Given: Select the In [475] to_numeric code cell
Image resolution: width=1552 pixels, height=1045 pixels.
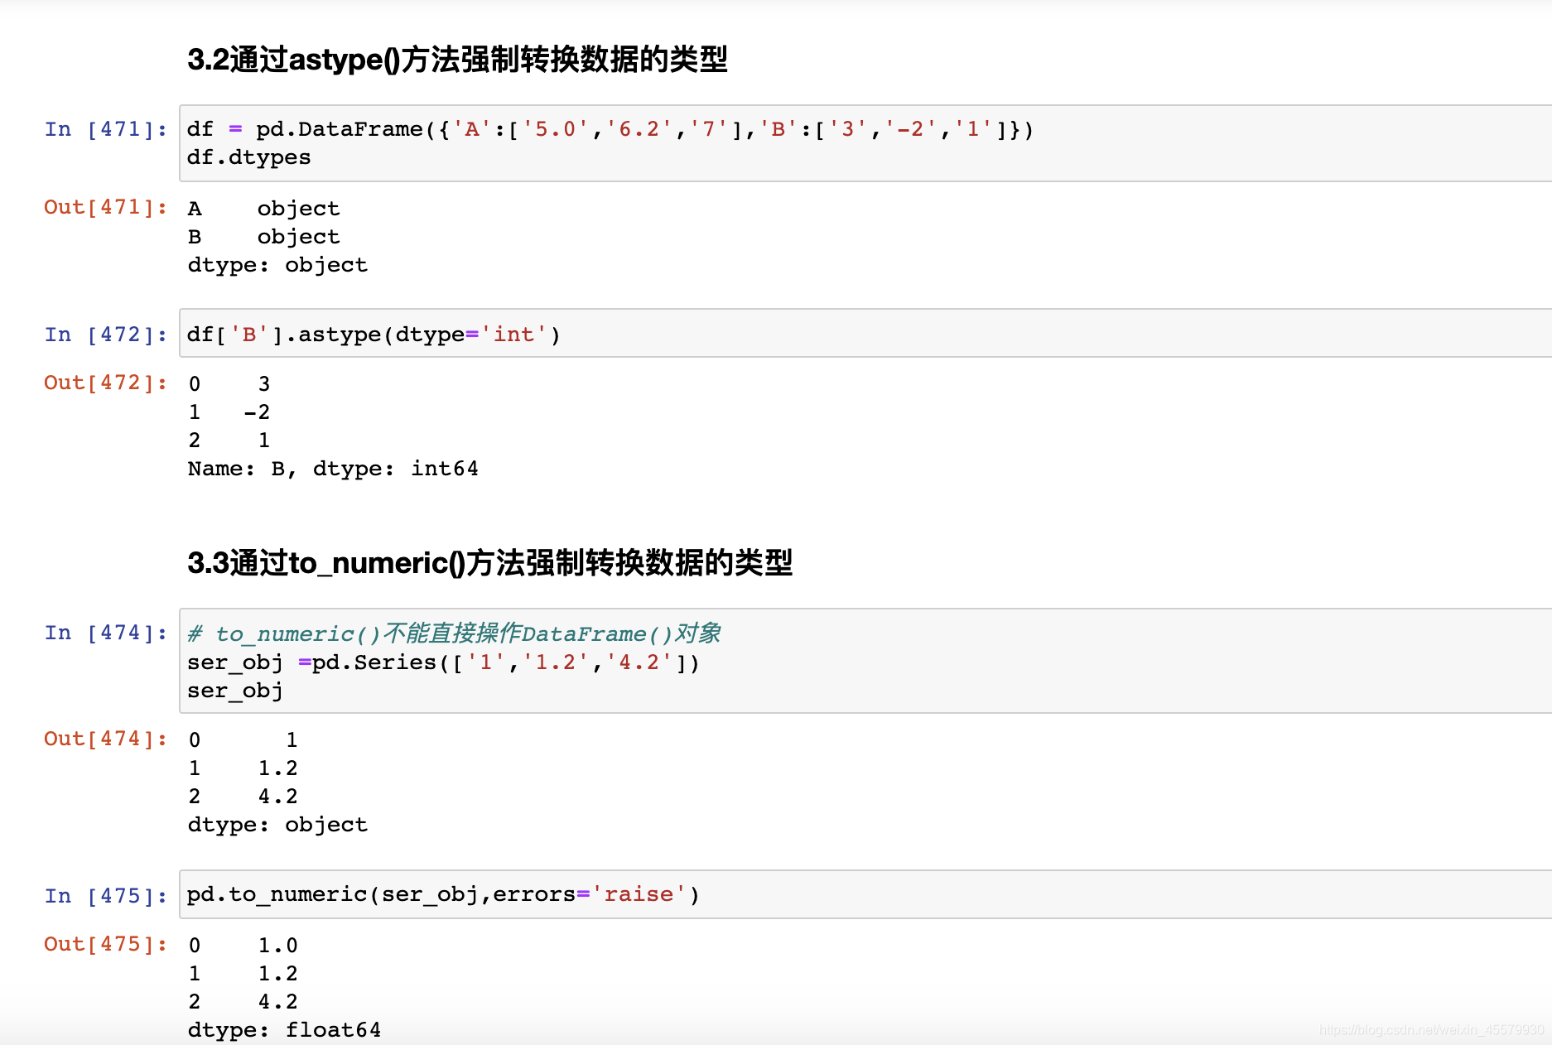Looking at the screenshot, I should click(x=865, y=894).
